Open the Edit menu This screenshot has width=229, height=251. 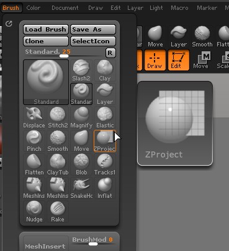[x=115, y=8]
